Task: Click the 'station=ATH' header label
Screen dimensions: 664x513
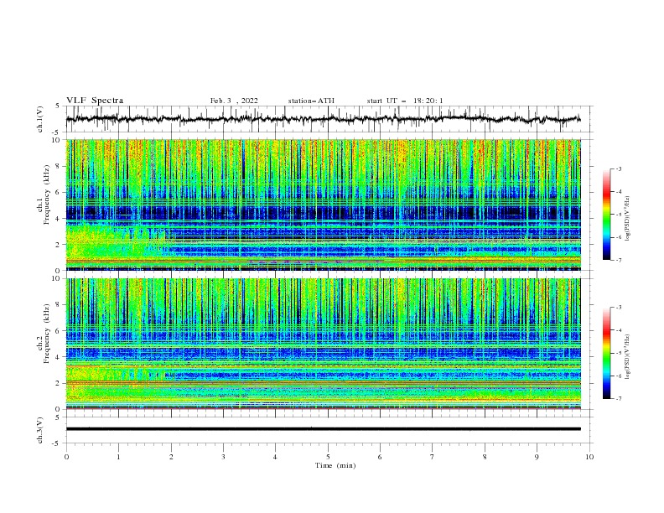Action: point(311,101)
